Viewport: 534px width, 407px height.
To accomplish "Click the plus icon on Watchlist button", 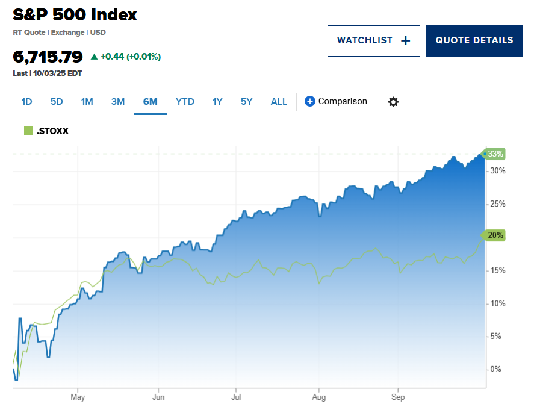I will click(406, 41).
